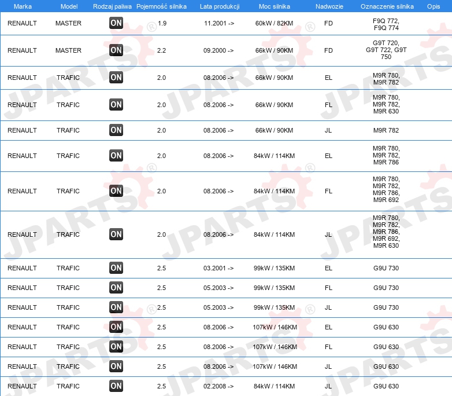Click RENAULT in the MASTER 1.9 row
452x396 pixels.
[22, 23]
